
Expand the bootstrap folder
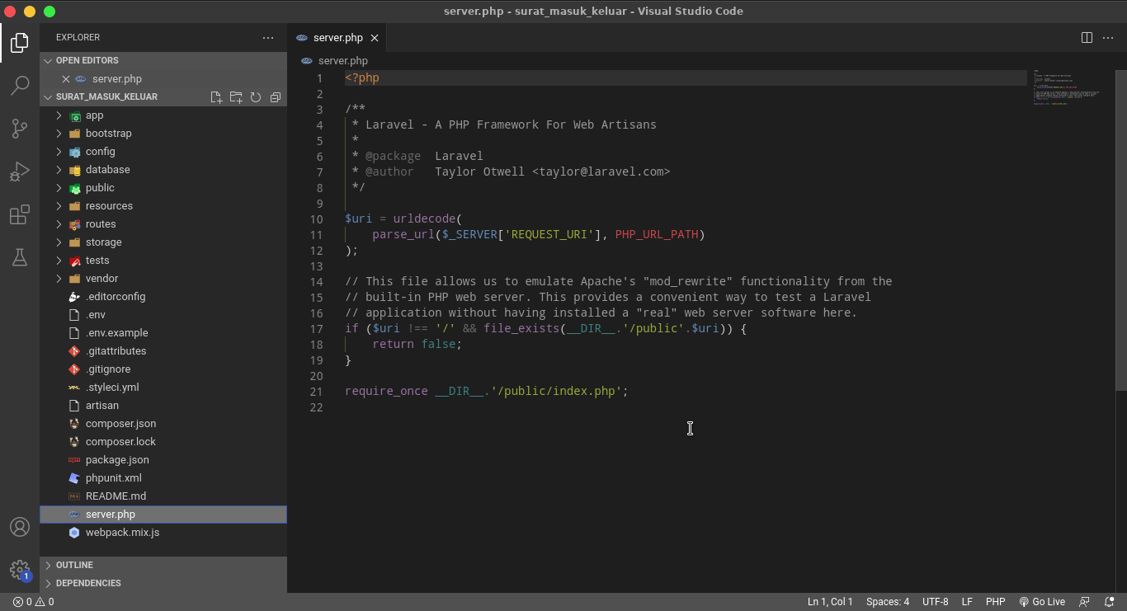(x=163, y=134)
